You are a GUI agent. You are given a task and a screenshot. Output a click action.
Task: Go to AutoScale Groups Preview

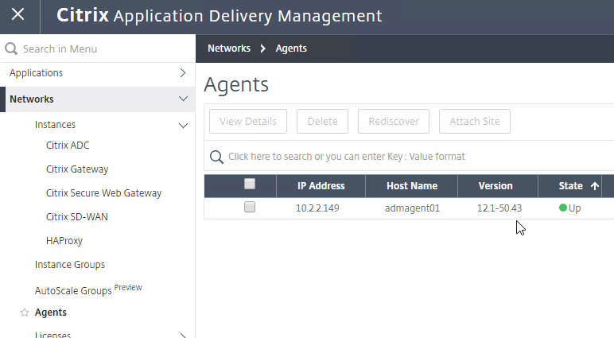[88, 289]
